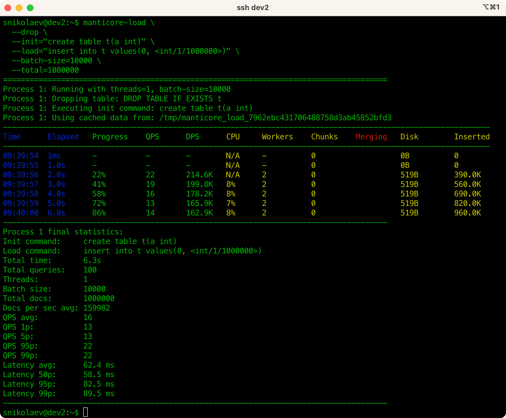The width and height of the screenshot is (506, 418).
Task: Click the Total queries value 100
Action: coord(90,270)
